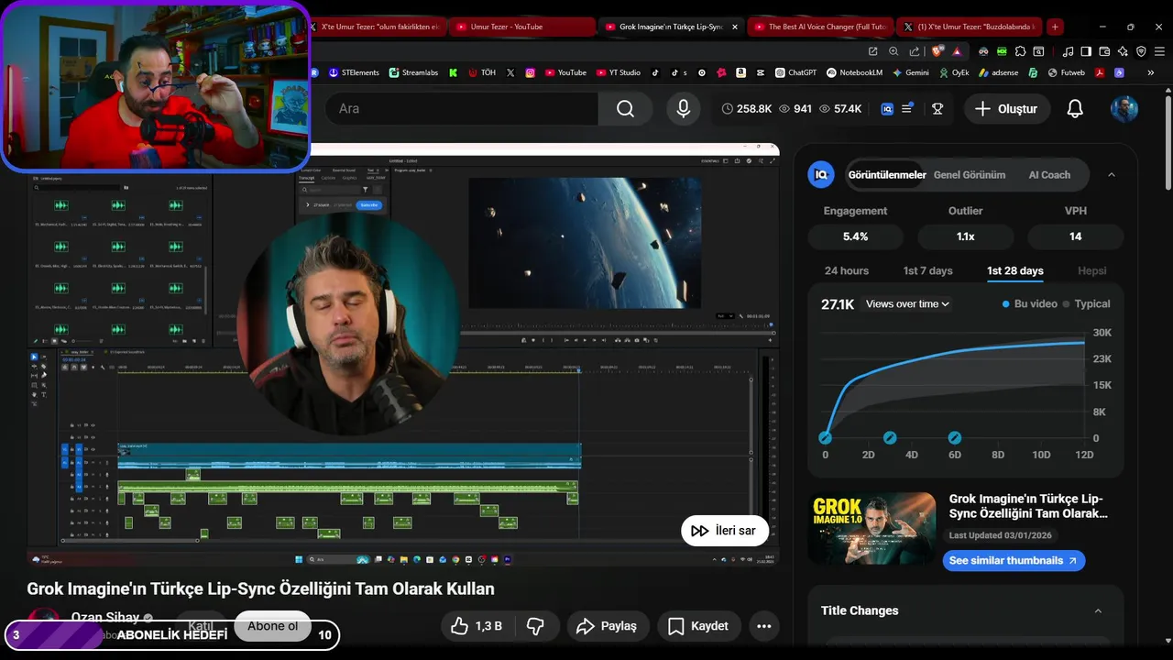The width and height of the screenshot is (1173, 660).
Task: Open the browser extensions puzzle icon
Action: tap(1020, 51)
